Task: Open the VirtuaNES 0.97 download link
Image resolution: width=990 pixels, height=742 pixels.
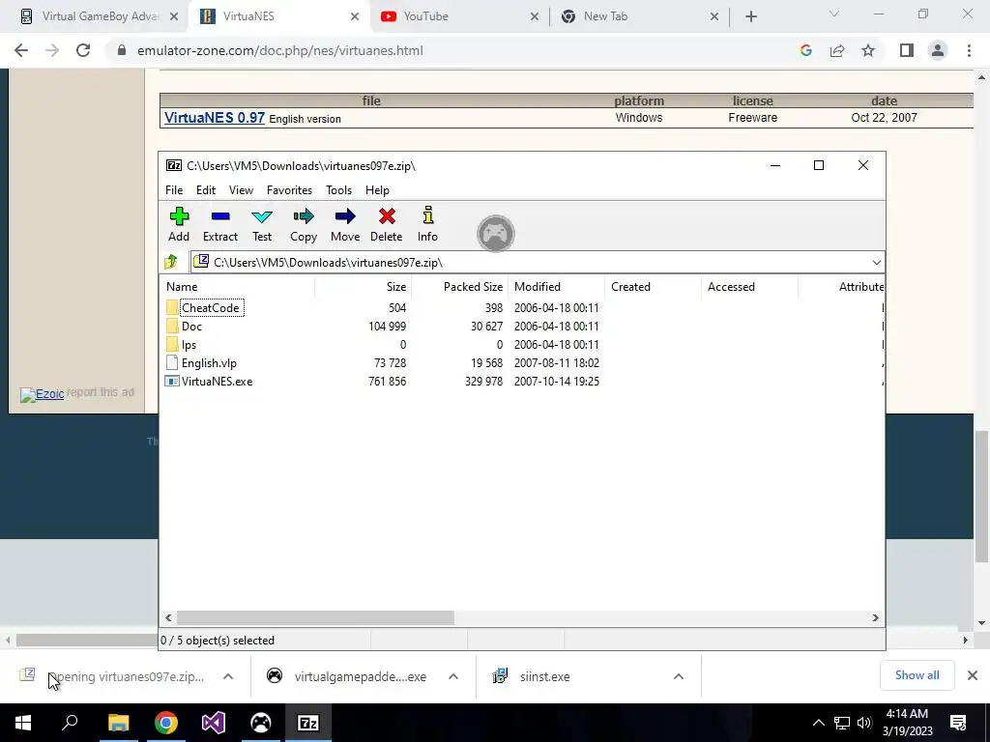Action: point(215,117)
